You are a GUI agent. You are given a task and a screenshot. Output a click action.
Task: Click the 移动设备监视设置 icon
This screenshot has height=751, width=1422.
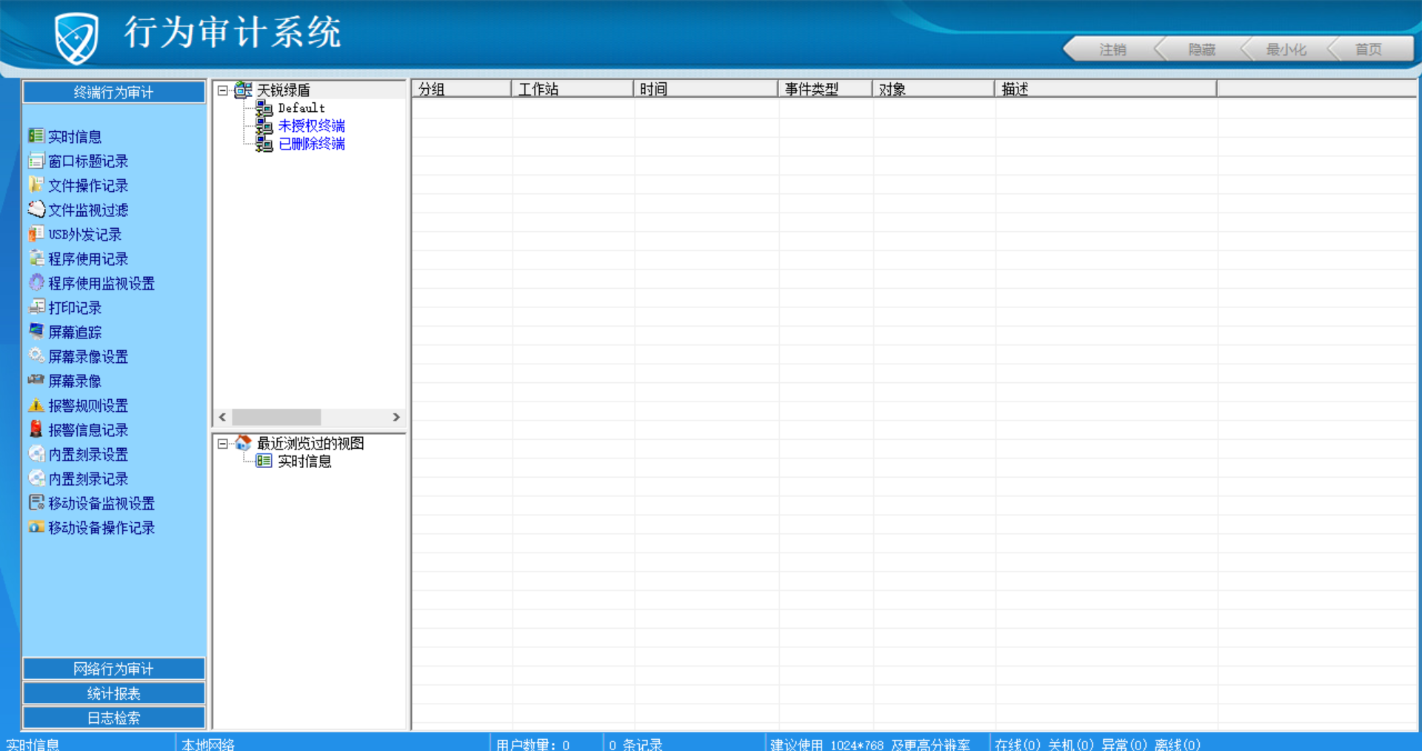click(36, 502)
